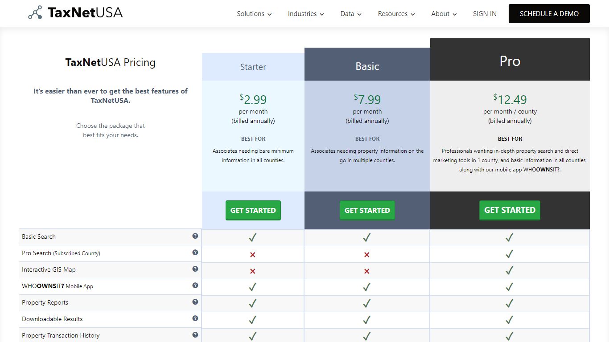Click Starter checkmark in WHOOWNSIT? row
The image size is (609, 342).
[253, 287]
